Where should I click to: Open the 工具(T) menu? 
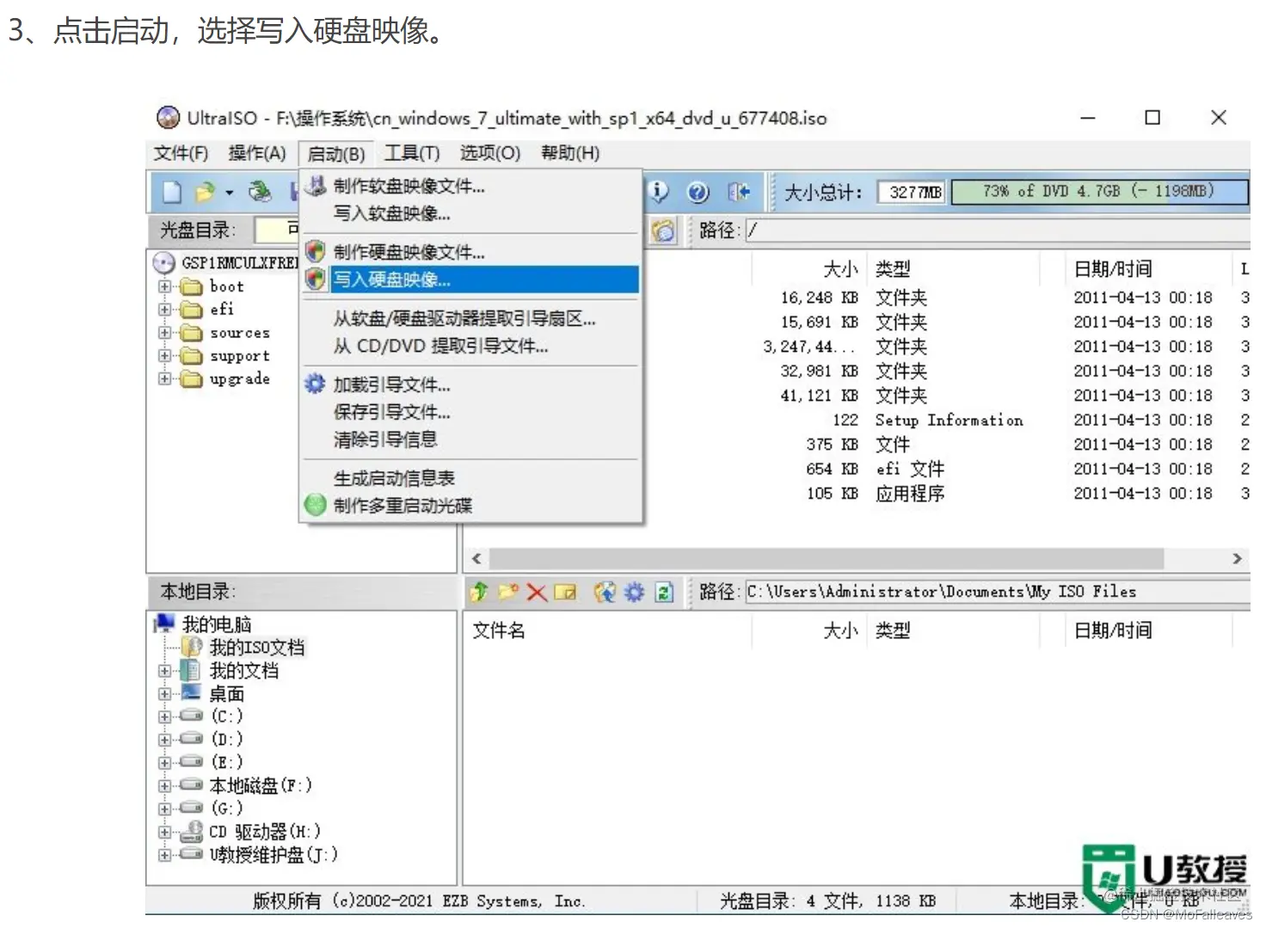coord(411,153)
